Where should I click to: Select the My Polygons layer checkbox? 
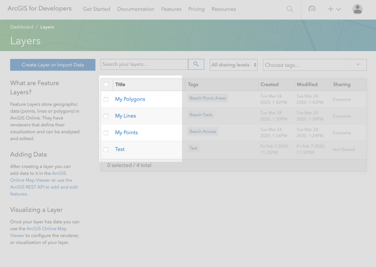coord(106,99)
